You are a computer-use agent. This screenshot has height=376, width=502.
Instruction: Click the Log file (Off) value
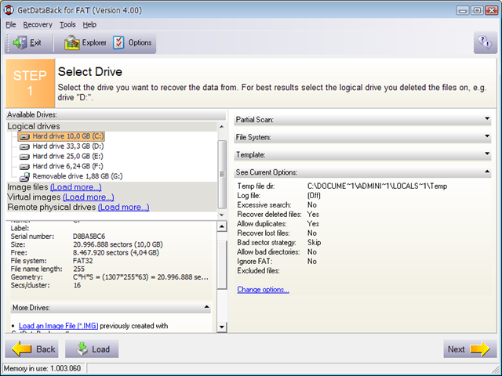point(314,195)
